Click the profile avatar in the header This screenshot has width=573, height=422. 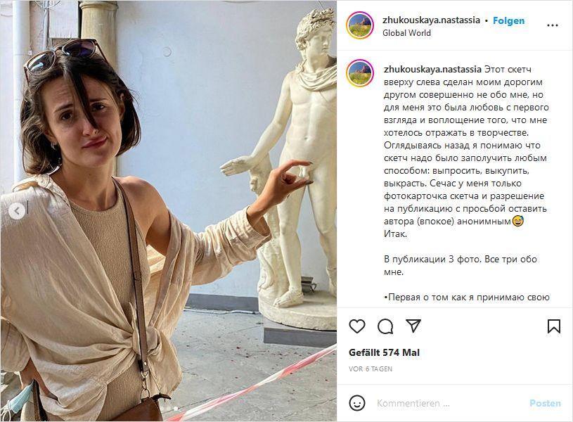(360, 25)
